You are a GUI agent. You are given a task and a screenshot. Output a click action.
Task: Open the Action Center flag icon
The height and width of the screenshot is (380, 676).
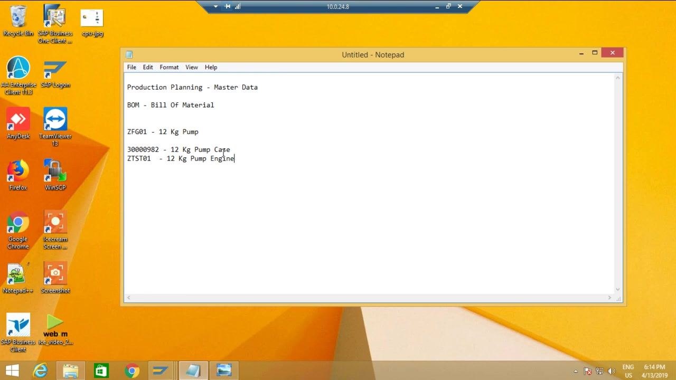[587, 371]
